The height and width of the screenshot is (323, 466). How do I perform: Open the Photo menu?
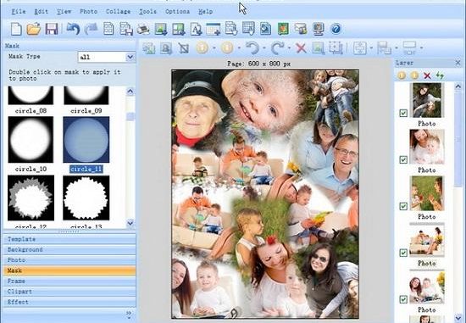(89, 12)
